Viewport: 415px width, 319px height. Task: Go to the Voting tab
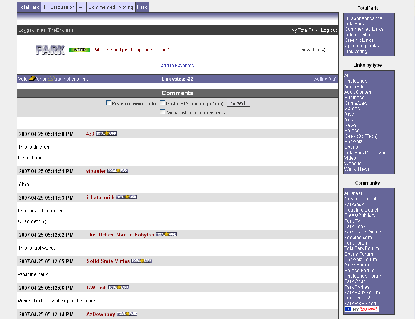pyautogui.click(x=126, y=7)
